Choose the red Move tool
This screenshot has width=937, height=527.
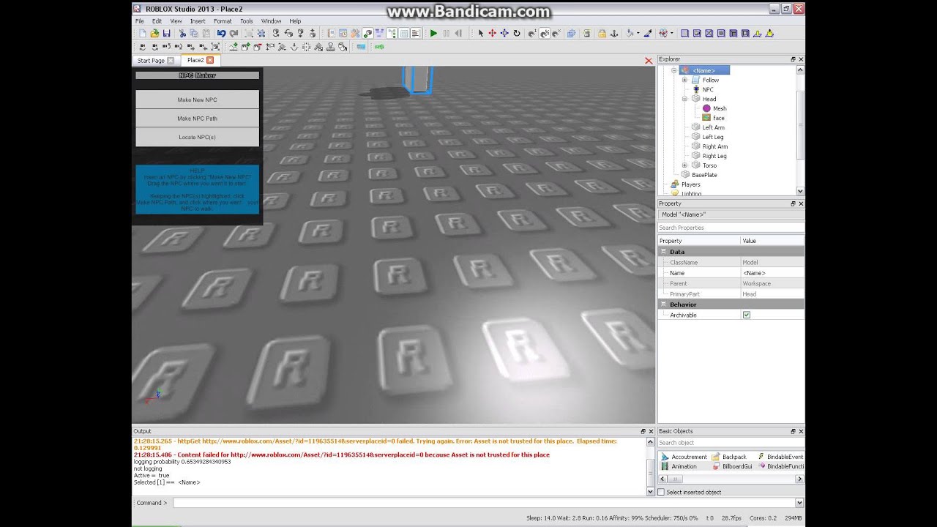pos(492,34)
